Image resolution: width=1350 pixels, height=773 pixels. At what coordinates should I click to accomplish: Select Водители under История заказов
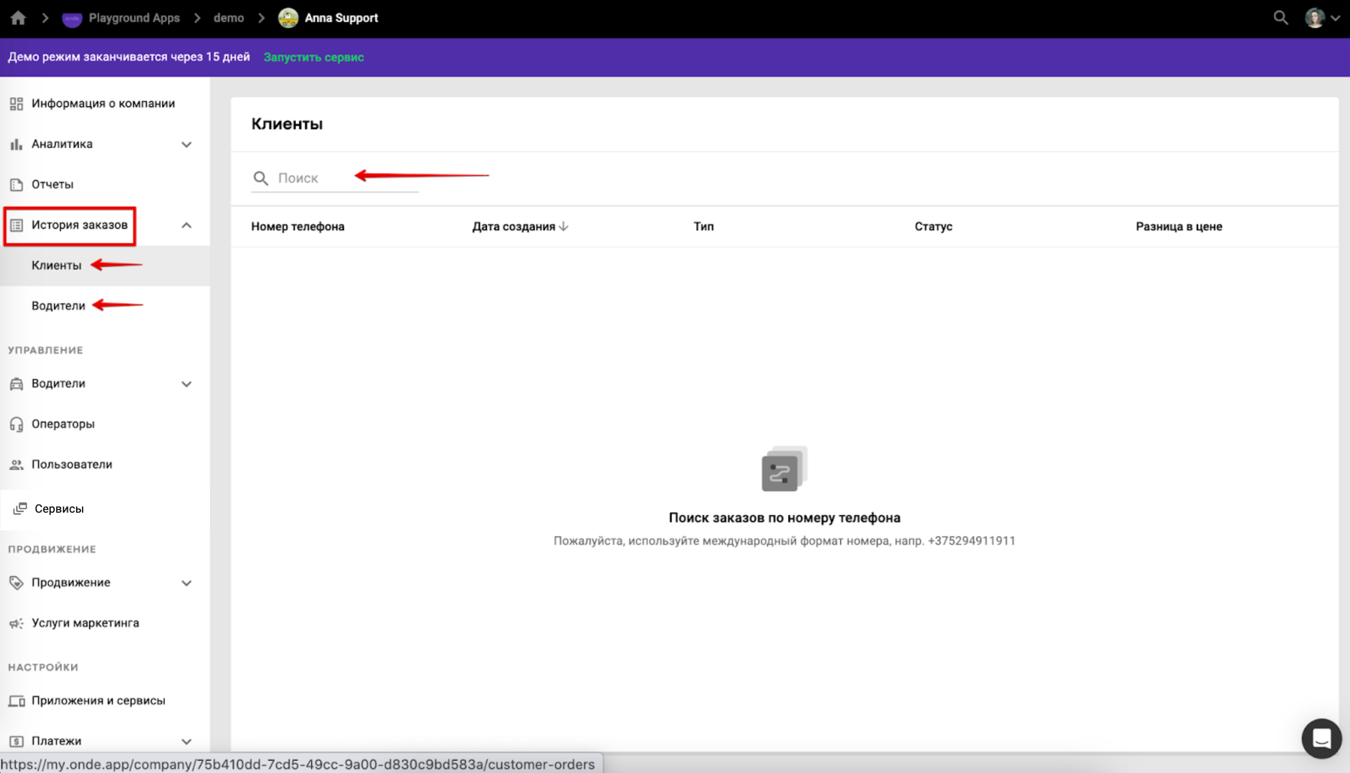[58, 306]
